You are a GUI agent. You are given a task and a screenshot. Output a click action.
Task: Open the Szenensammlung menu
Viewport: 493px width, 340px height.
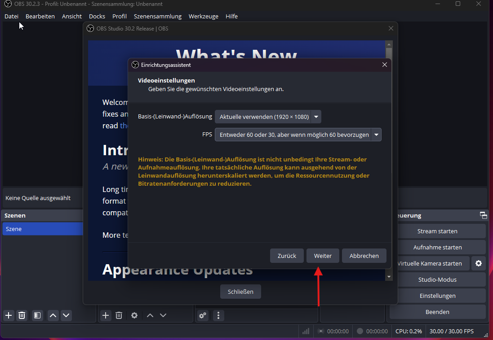[x=158, y=16]
